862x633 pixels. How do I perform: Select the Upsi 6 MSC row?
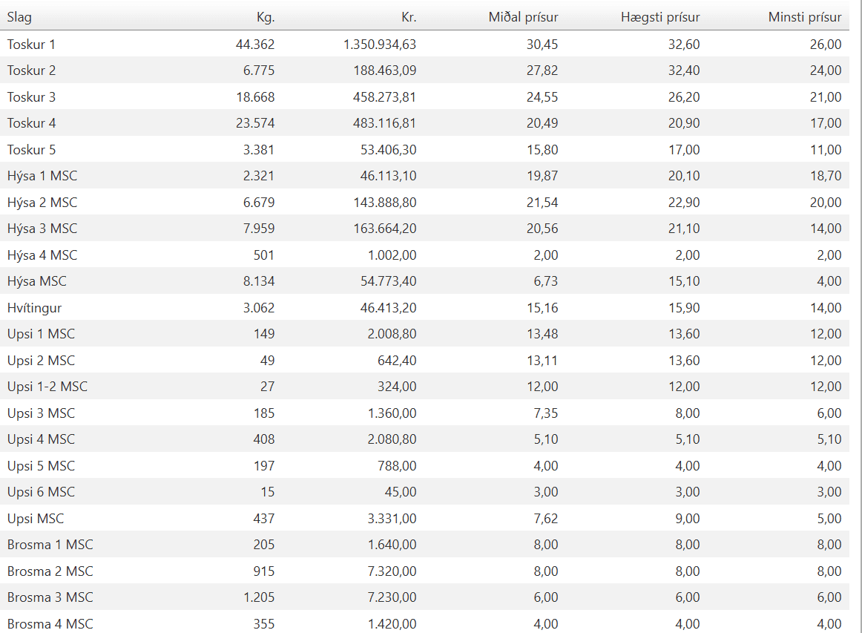[x=42, y=492]
